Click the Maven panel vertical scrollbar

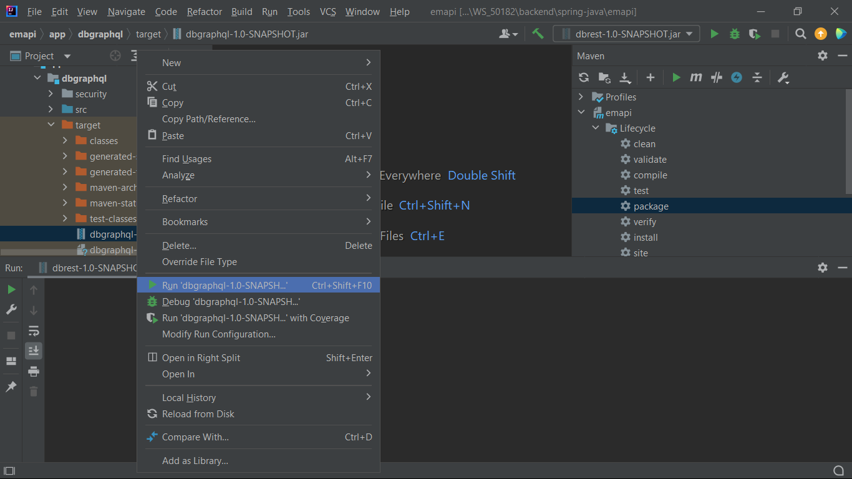(848, 142)
